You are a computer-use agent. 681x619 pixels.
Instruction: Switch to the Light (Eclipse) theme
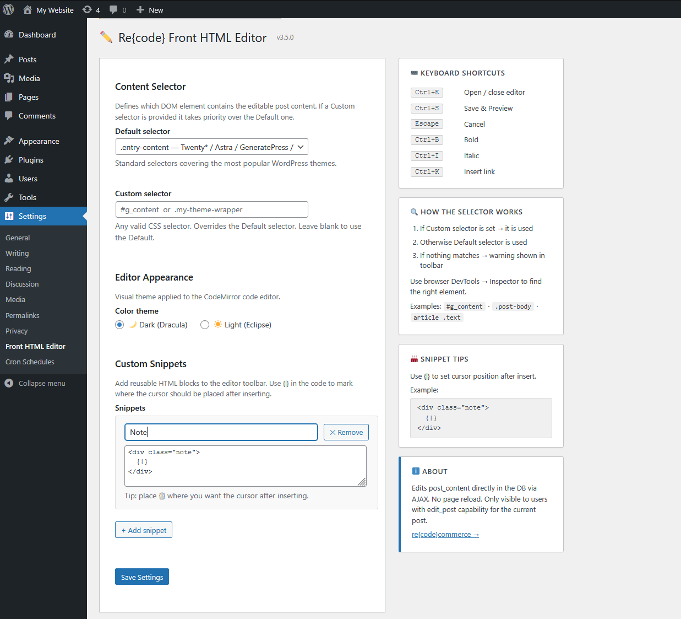click(204, 325)
